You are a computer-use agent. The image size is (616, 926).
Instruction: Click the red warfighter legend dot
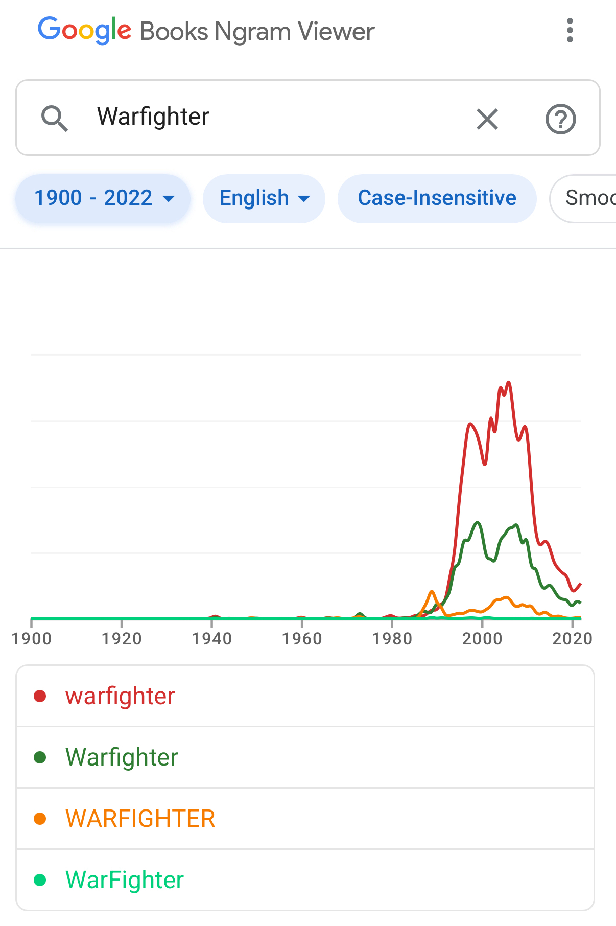click(x=40, y=696)
